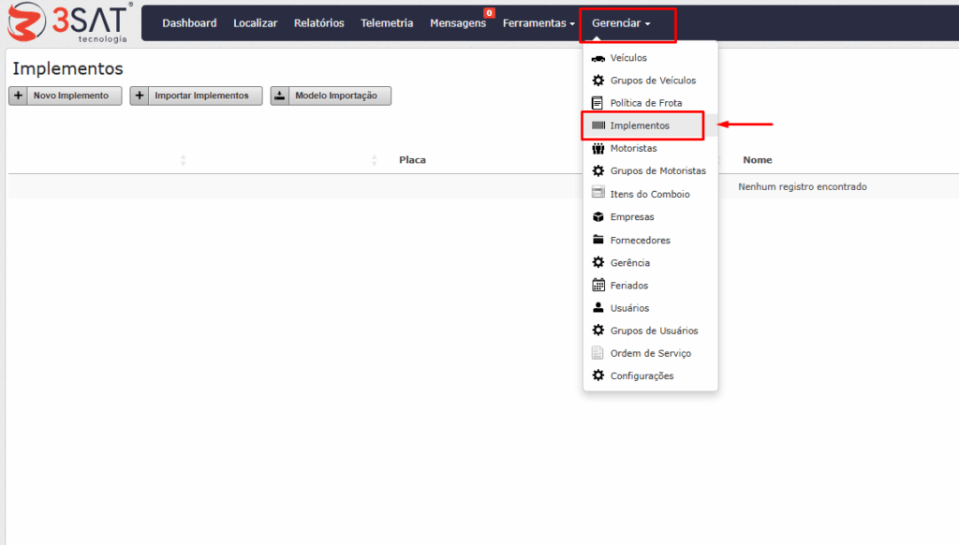Click the people icon beside Motoristas
Image resolution: width=959 pixels, height=545 pixels.
[x=598, y=149]
